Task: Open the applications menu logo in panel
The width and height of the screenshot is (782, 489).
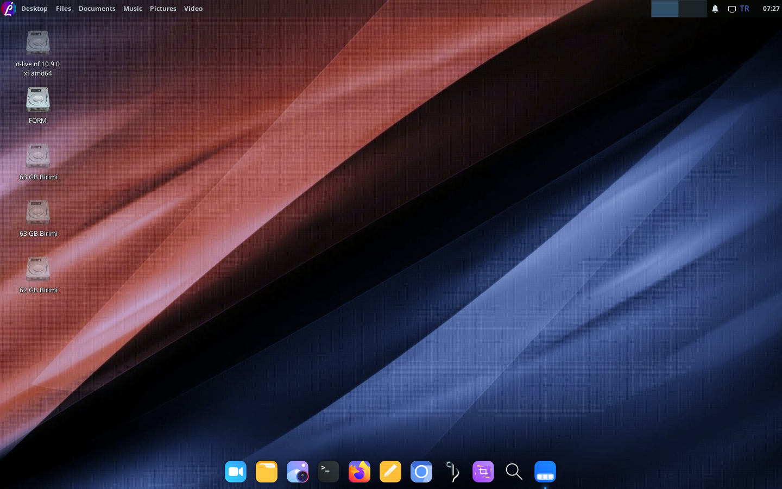Action: click(x=8, y=8)
